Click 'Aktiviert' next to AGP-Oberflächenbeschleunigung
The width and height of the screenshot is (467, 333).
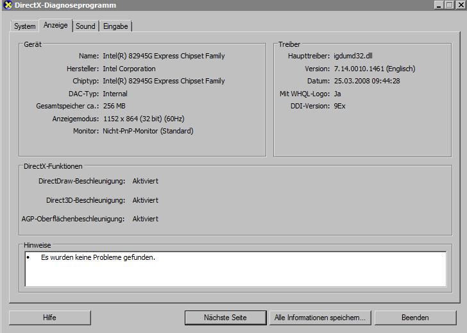tap(146, 219)
